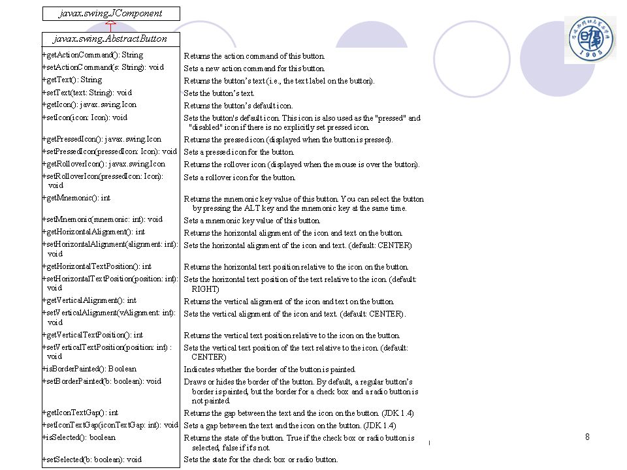Click 'Indicates whether the border' description
Viewport: 627px width, 470px height.
point(270,369)
